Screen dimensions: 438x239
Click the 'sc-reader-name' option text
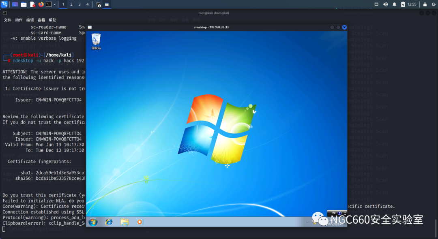click(x=48, y=27)
